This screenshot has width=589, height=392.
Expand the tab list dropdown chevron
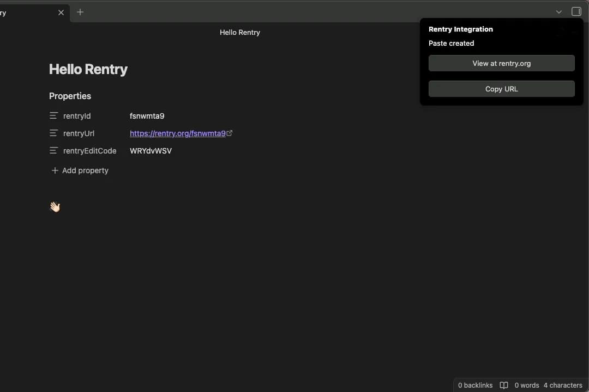559,12
